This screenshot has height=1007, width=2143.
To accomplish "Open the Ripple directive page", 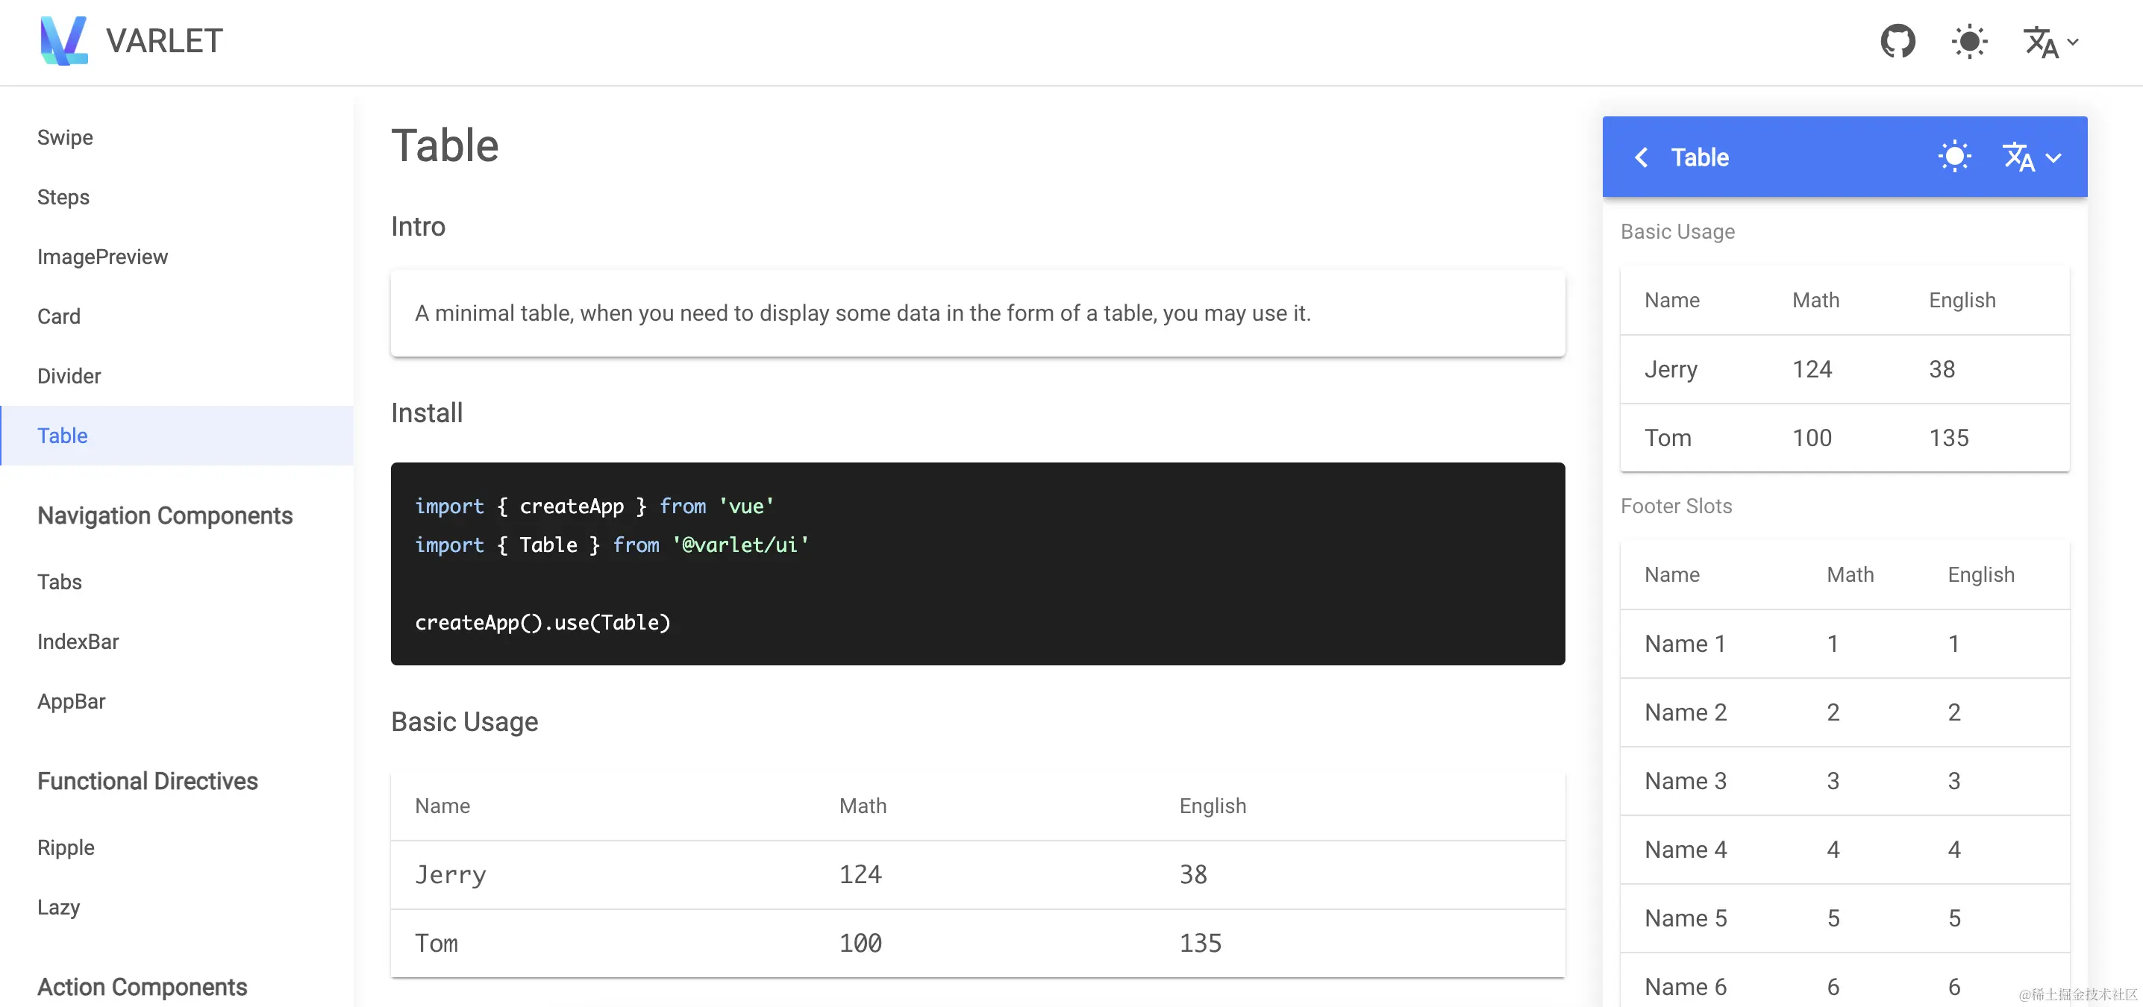I will click(x=66, y=847).
